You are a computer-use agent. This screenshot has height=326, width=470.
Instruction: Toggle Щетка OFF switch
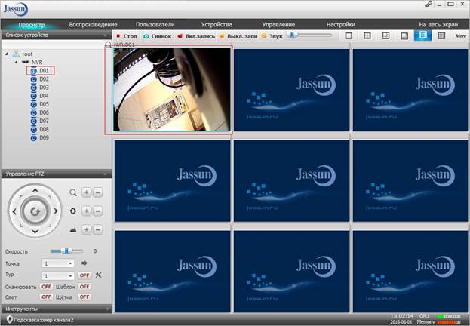coord(84,297)
